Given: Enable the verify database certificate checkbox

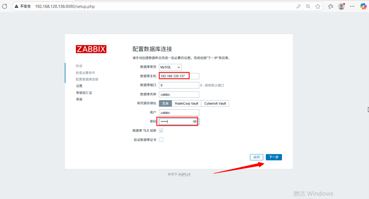Looking at the screenshot, I should tap(161, 140).
